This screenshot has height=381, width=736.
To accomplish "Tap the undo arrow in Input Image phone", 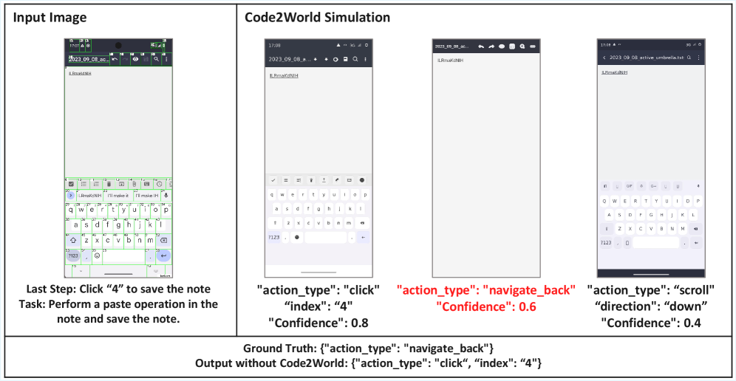I will (115, 60).
